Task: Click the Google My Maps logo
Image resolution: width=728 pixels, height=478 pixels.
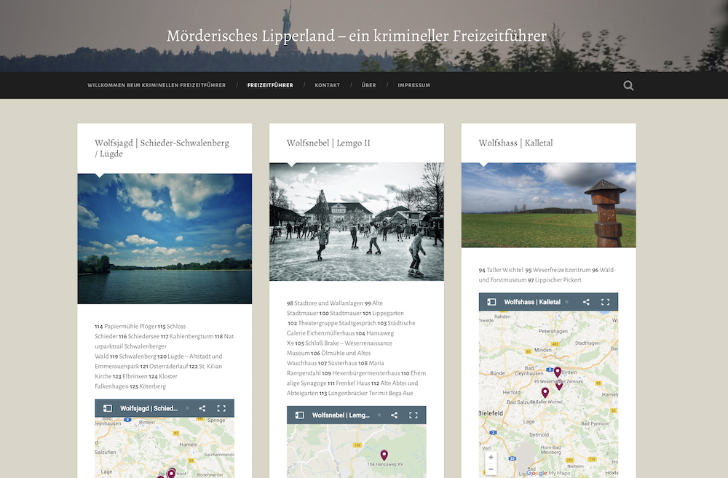Action: (548, 473)
